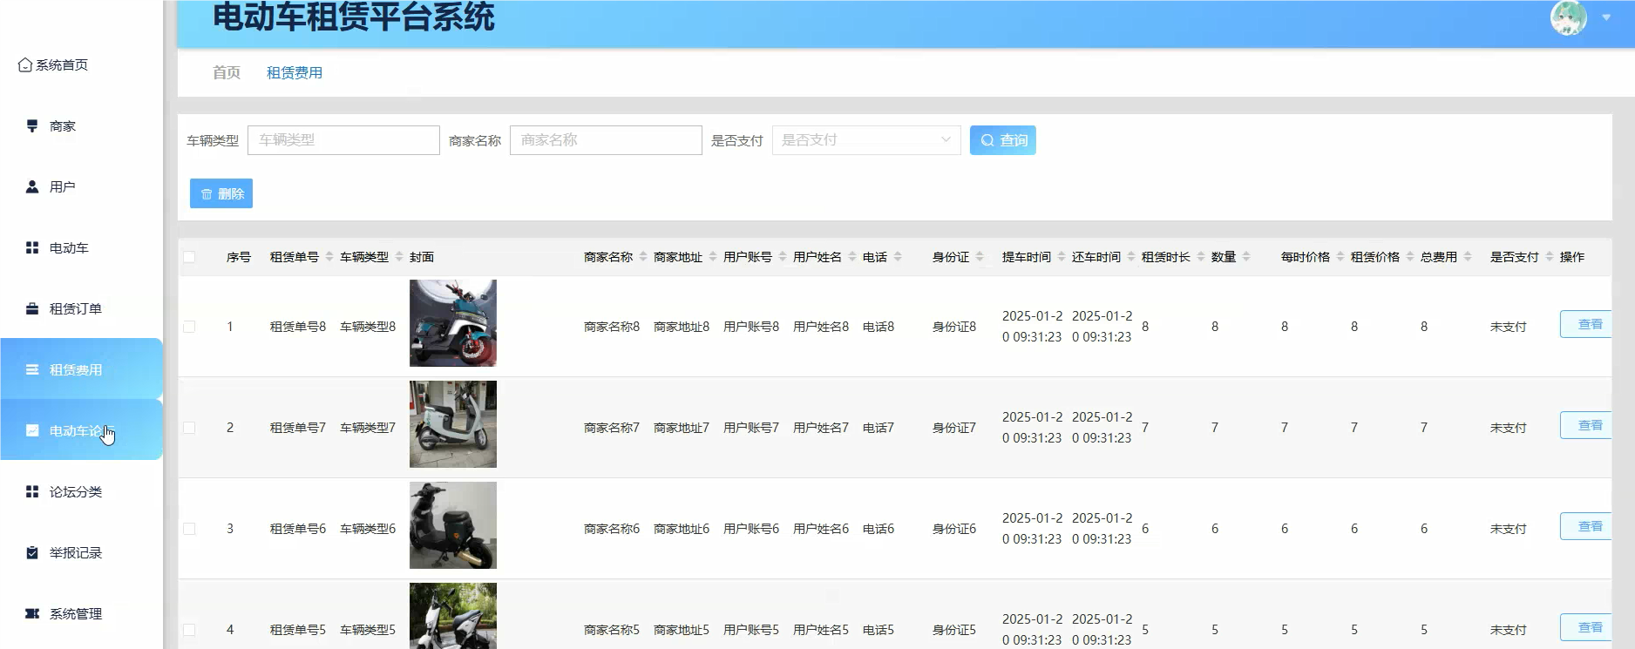Open the 是否支付 filter dropdown
Screen dimensions: 1635x649
click(x=866, y=140)
